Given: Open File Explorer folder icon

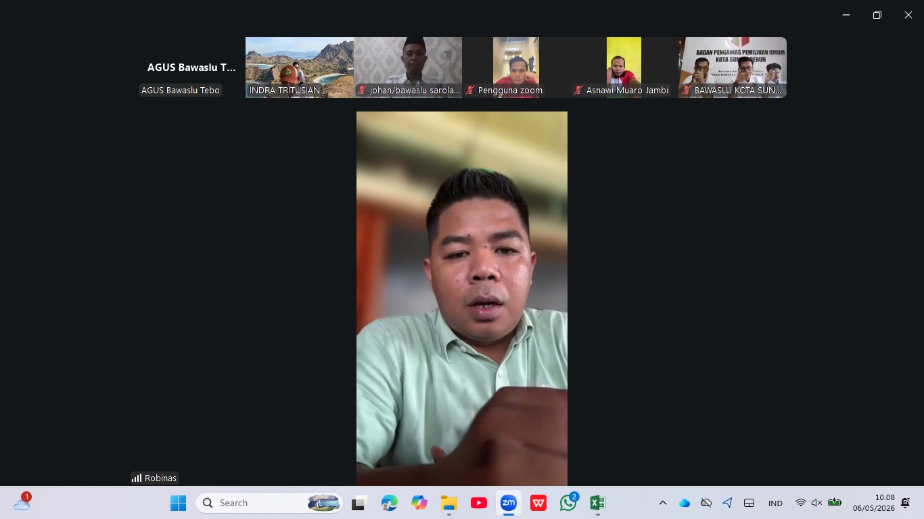Looking at the screenshot, I should [449, 503].
